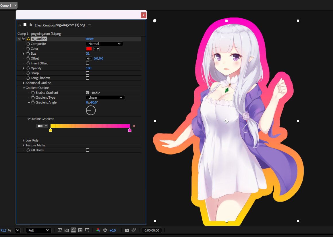The width and height of the screenshot is (333, 237).
Task: Click the Gradient Angle value
Action: point(92,103)
